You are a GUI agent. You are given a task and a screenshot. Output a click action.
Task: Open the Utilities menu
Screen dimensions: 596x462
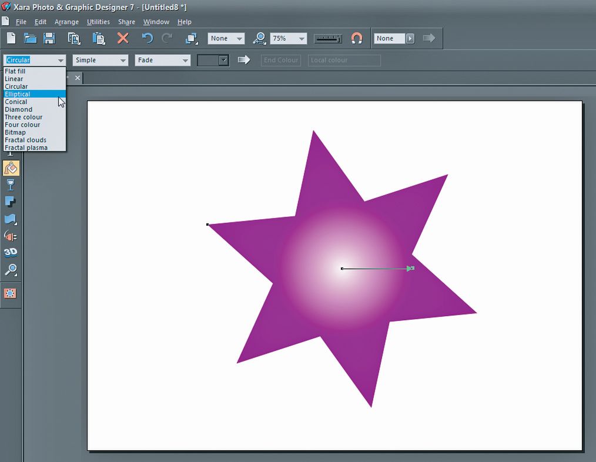98,22
